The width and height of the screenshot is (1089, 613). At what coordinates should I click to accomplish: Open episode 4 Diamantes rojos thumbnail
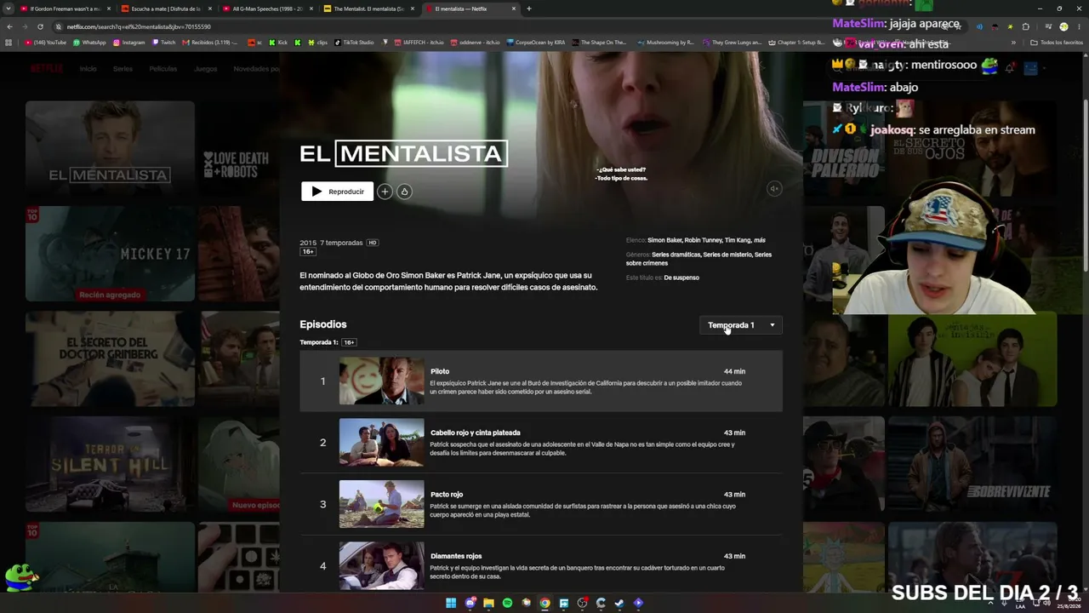pyautogui.click(x=381, y=565)
